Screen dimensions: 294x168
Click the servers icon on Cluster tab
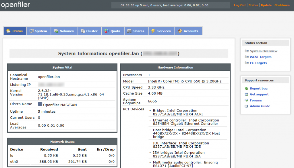pyautogui.click(x=83, y=31)
